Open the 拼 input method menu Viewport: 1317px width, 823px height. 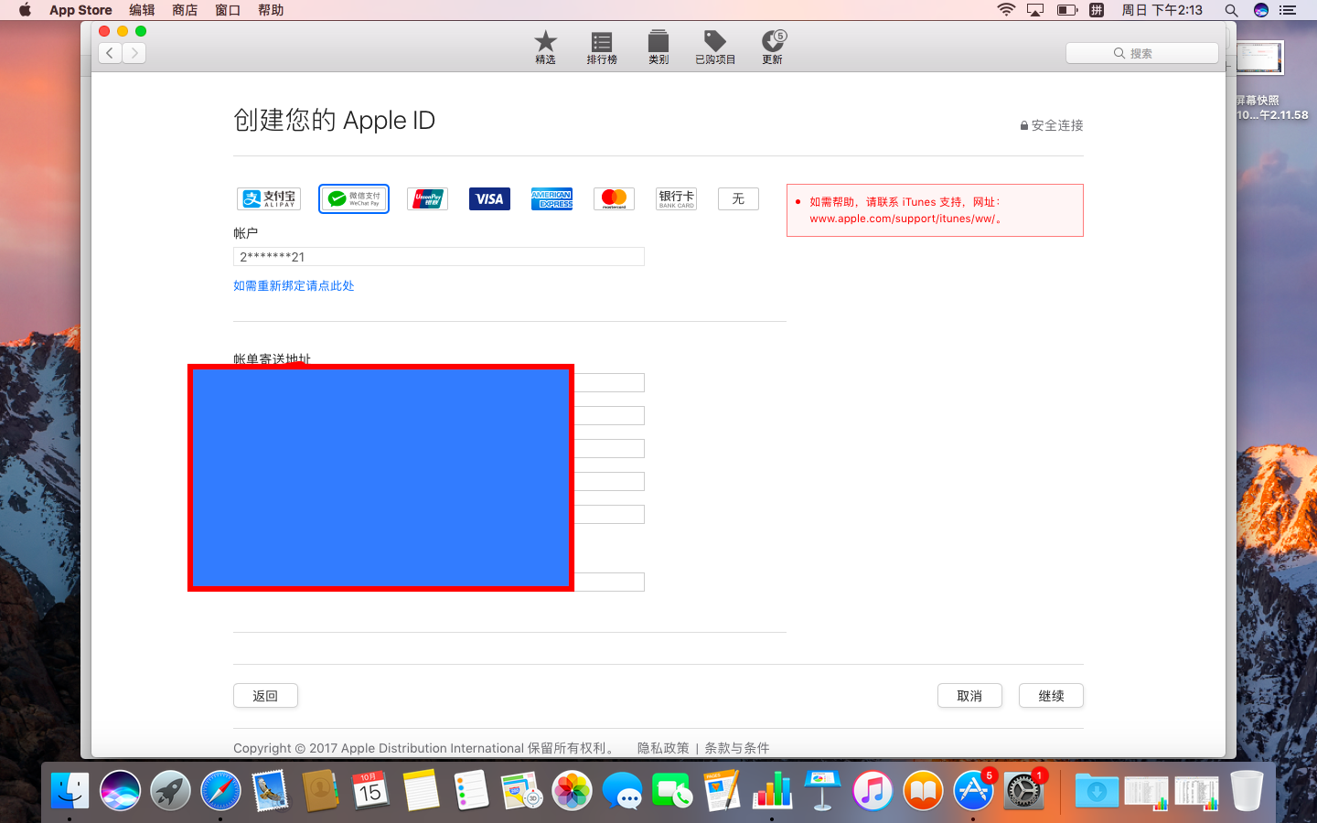(x=1097, y=10)
